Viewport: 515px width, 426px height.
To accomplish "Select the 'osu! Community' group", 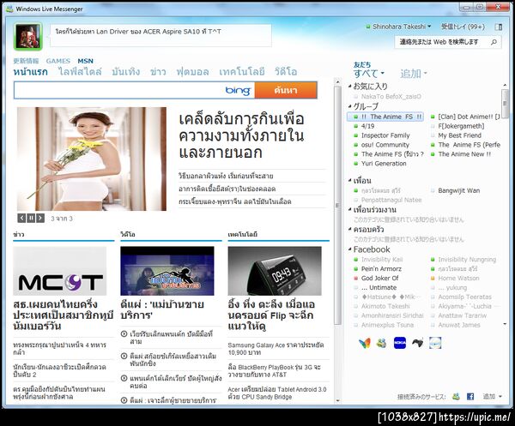I will click(385, 145).
